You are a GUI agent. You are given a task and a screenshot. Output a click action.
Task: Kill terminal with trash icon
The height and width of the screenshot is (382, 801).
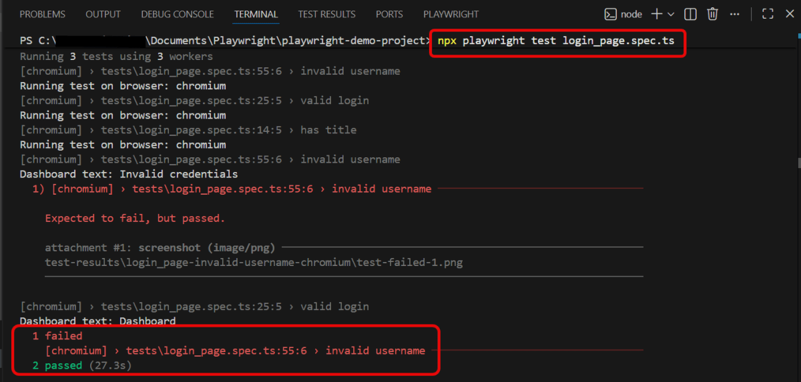point(713,14)
